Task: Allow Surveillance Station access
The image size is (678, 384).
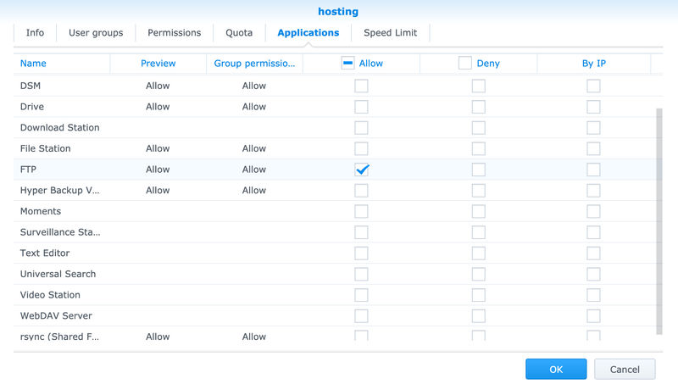Action: pyautogui.click(x=362, y=232)
